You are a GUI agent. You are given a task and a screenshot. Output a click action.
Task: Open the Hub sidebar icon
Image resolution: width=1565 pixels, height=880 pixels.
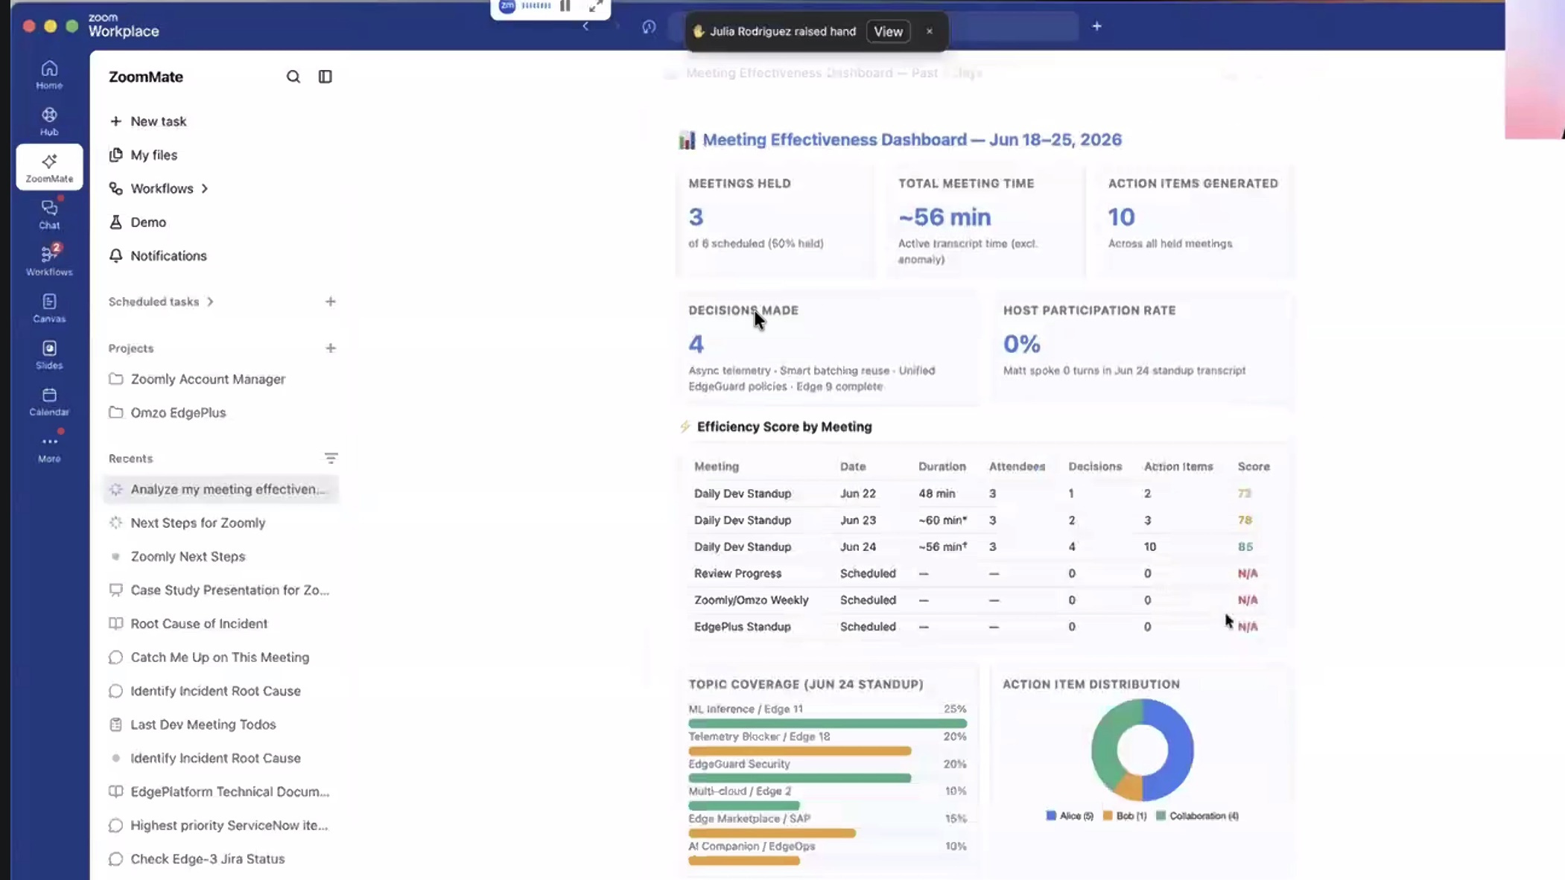pyautogui.click(x=49, y=121)
